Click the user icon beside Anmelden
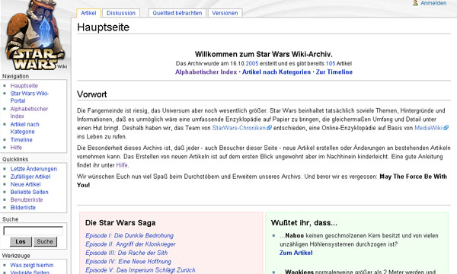 tap(415, 3)
